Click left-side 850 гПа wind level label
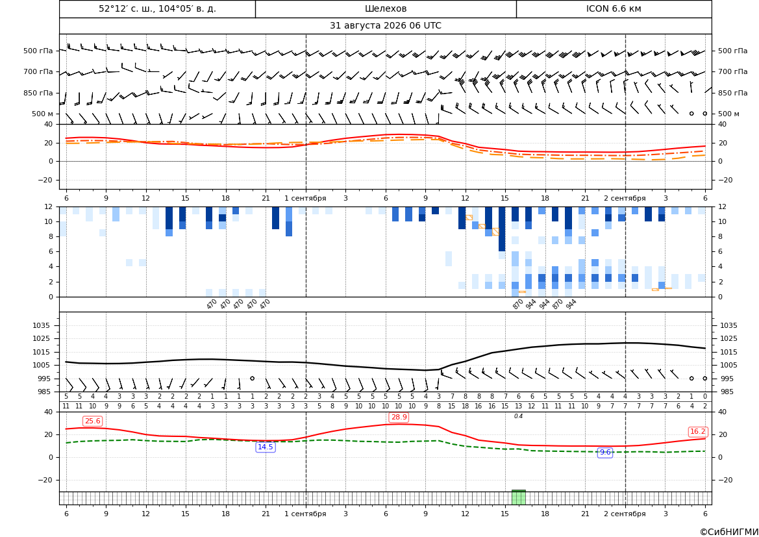Image resolution: width=759 pixels, height=537 pixels. click(38, 93)
